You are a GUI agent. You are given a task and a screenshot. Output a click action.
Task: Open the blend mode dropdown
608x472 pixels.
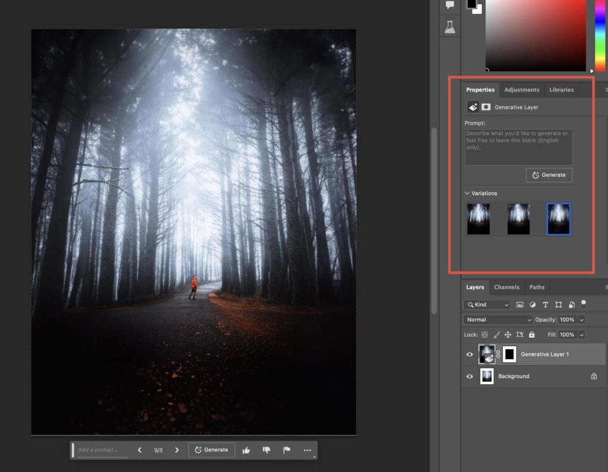(x=498, y=319)
